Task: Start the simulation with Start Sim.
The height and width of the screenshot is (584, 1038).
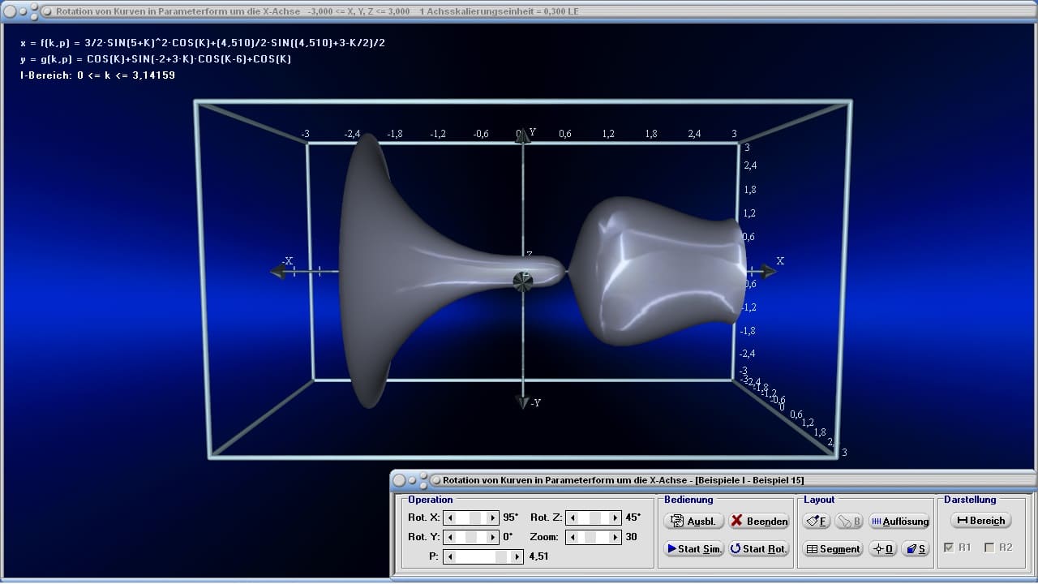Action: (694, 549)
